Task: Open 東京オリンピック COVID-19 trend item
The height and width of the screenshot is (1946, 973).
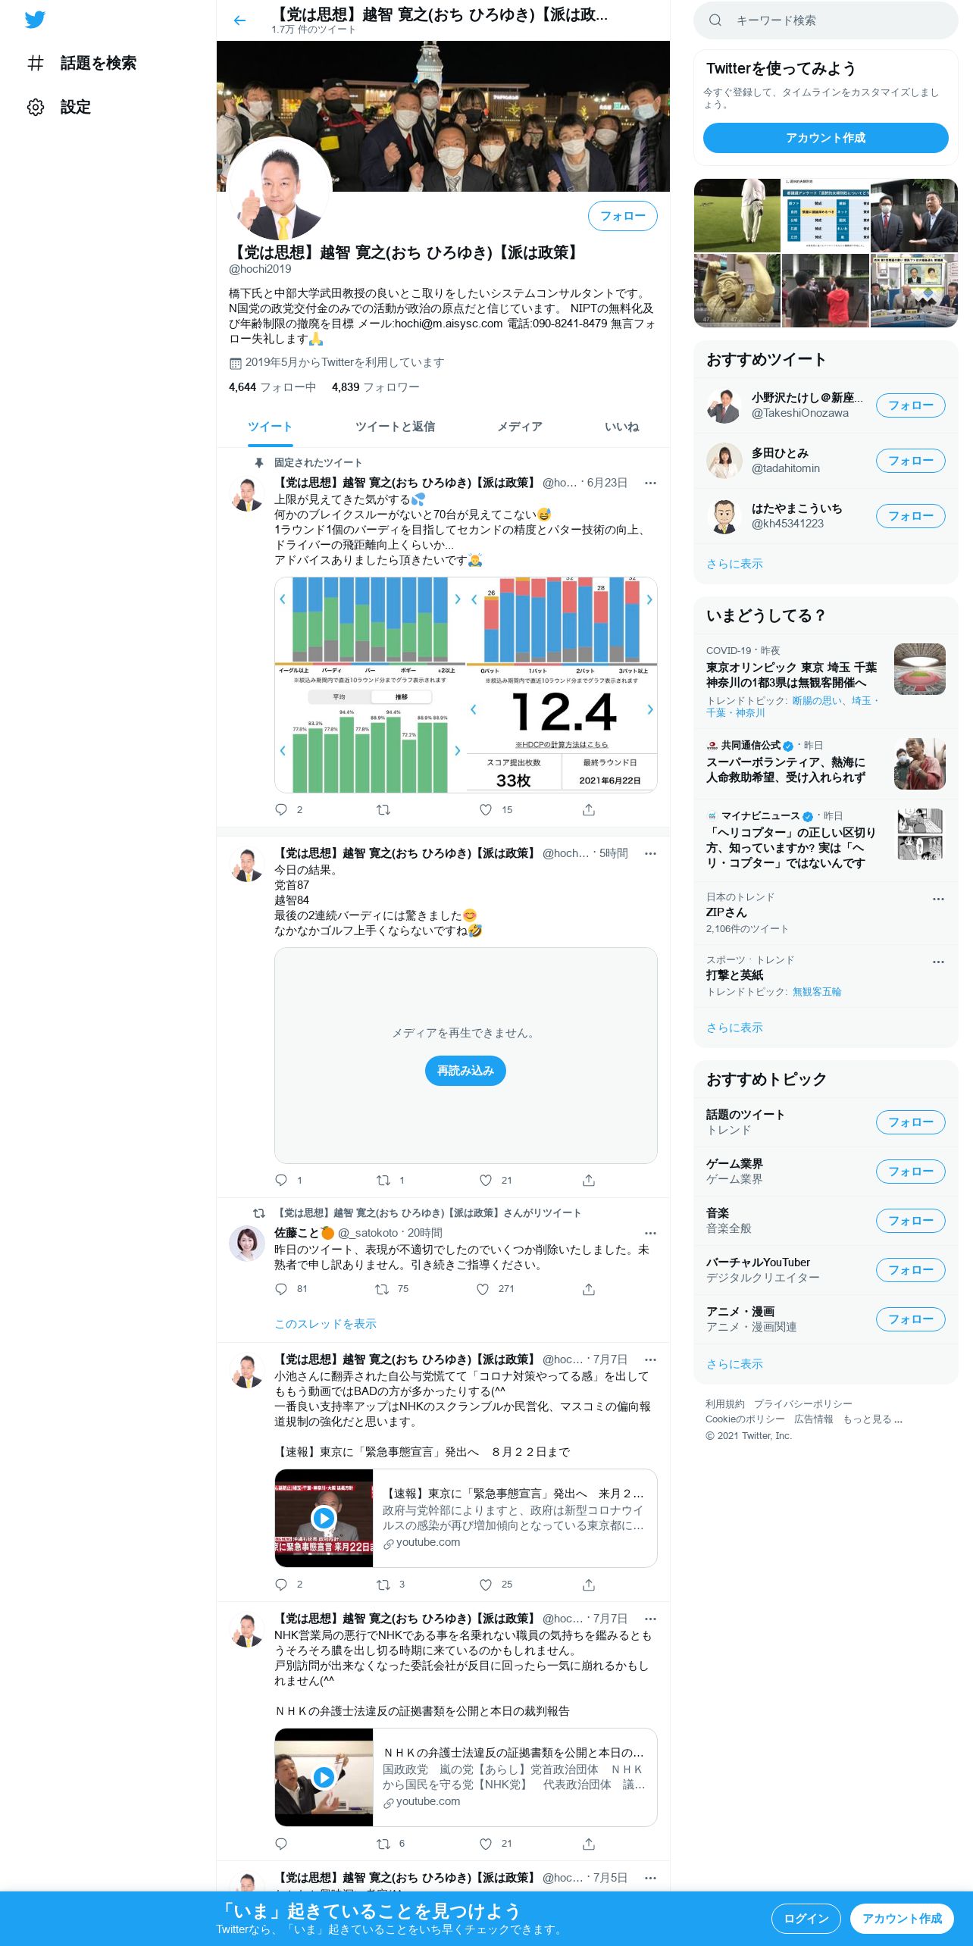Action: click(x=826, y=681)
